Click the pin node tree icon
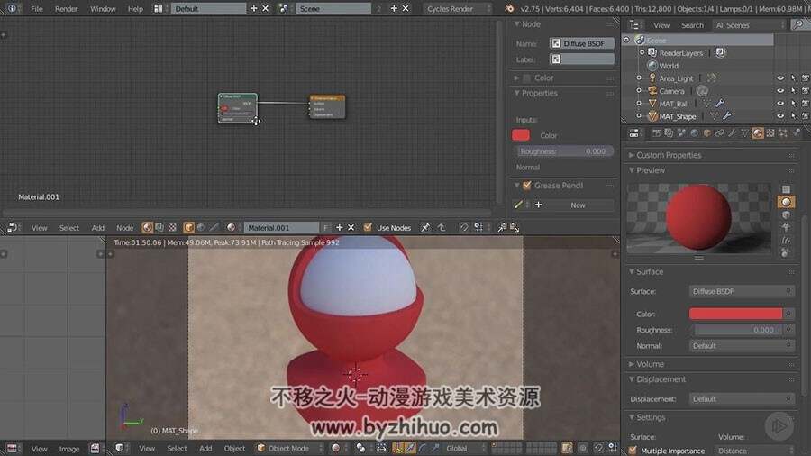Image resolution: width=811 pixels, height=456 pixels. point(425,227)
